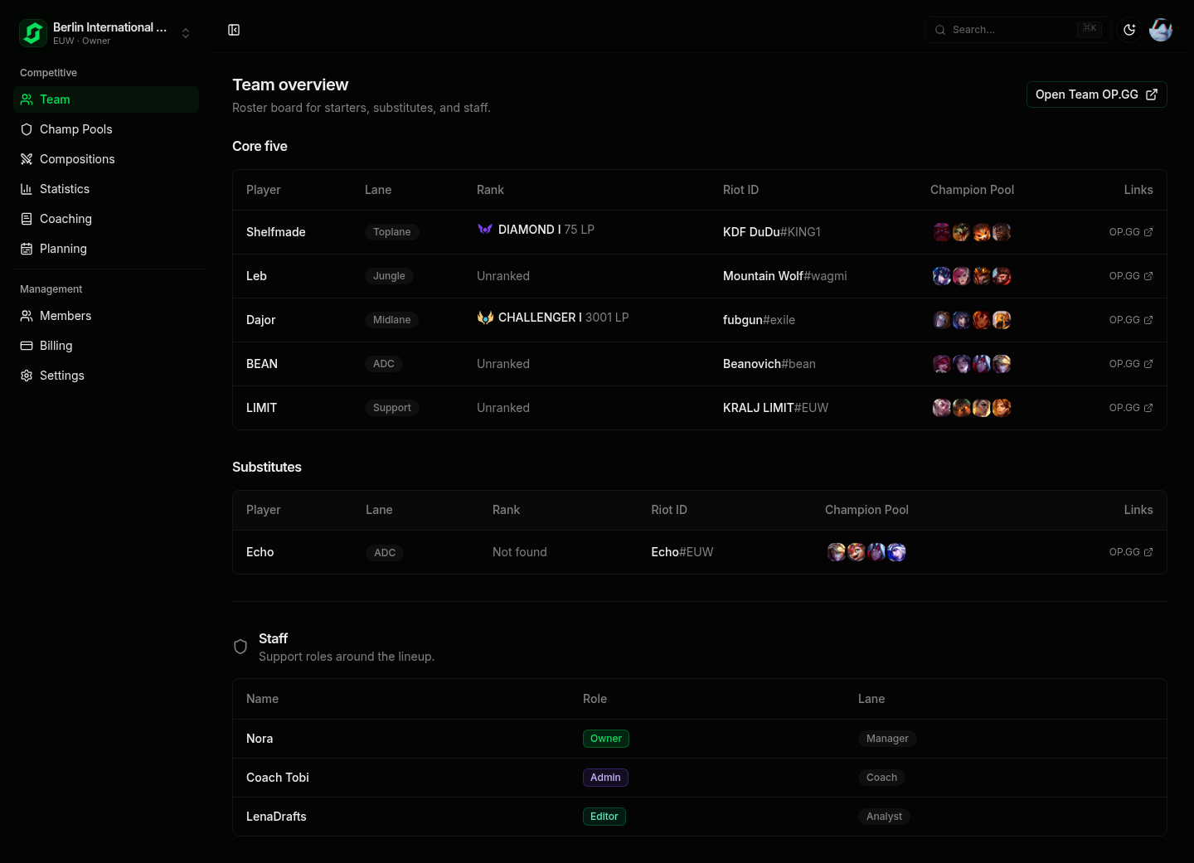Screen dimensions: 1194x863
Task: Click first champion icon in Shelfmade's pool
Action: point(942,232)
